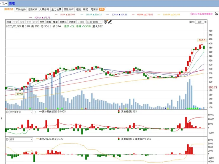Image resolution: width=219 pixels, height=164 pixels.
Task: Open the dropdown arrow left of magnifier
Action: click(0, 4)
